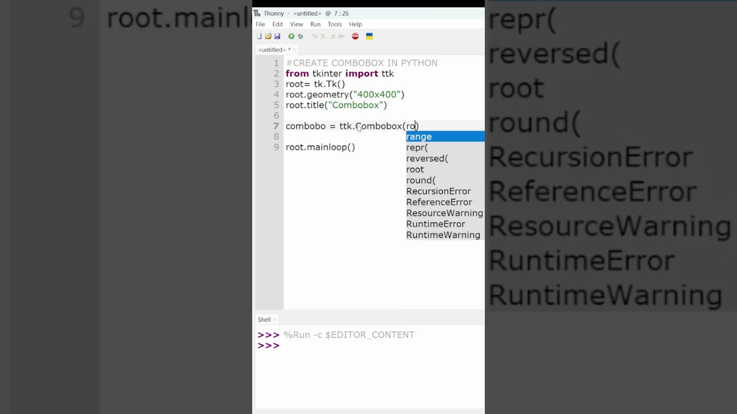
Task: Place cursor in 'combobo = ttk.Combobox' line
Action: tap(352, 126)
